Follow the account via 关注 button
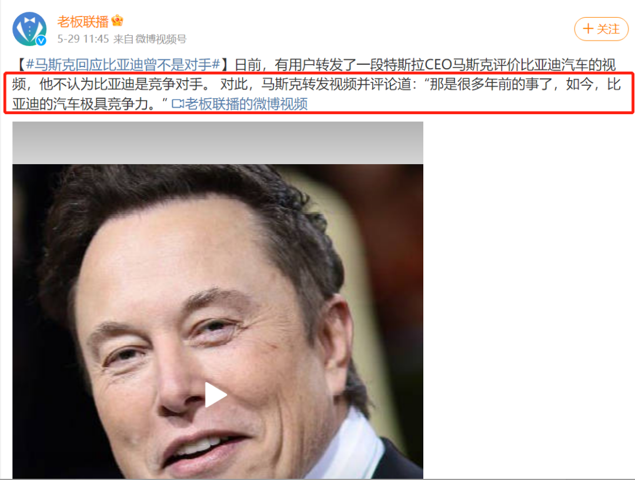 point(601,29)
